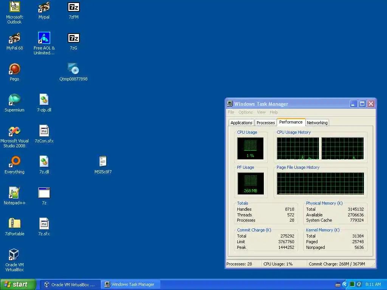This screenshot has width=387, height=290.
Task: Click status bar Commit Charge: 268M / 3679M
Action: click(337, 264)
